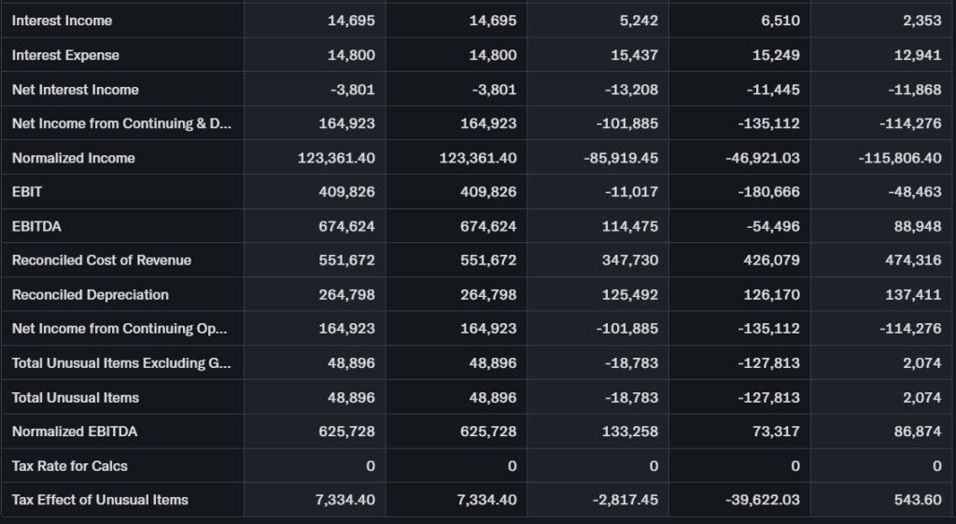
Task: Click Reconciled Cost of Revenue label
Action: click(101, 260)
